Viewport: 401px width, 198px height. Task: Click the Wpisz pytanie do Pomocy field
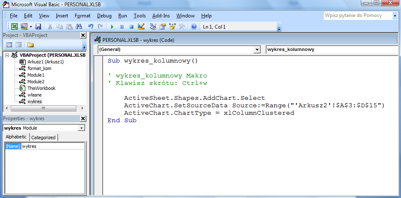tap(357, 16)
